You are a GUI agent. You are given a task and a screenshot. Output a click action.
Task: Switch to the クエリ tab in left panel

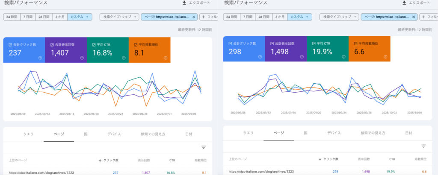click(29, 134)
